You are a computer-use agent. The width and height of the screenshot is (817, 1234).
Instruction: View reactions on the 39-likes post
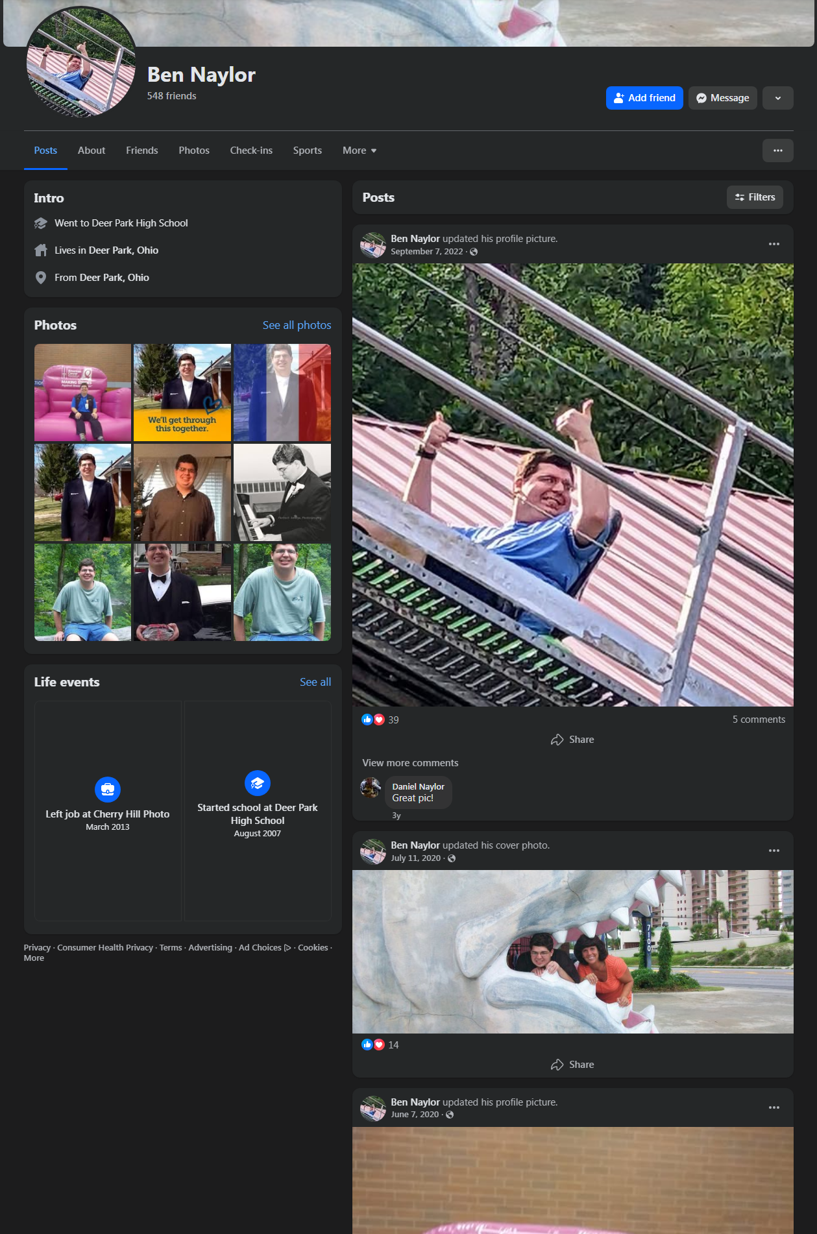coord(380,720)
